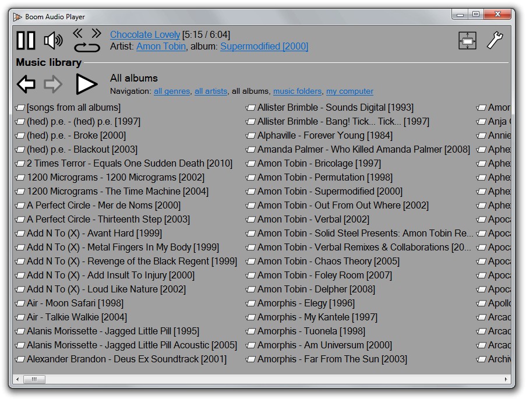Click the folder icon beside (hed) p.e. - Broke [2000]

[20, 136]
